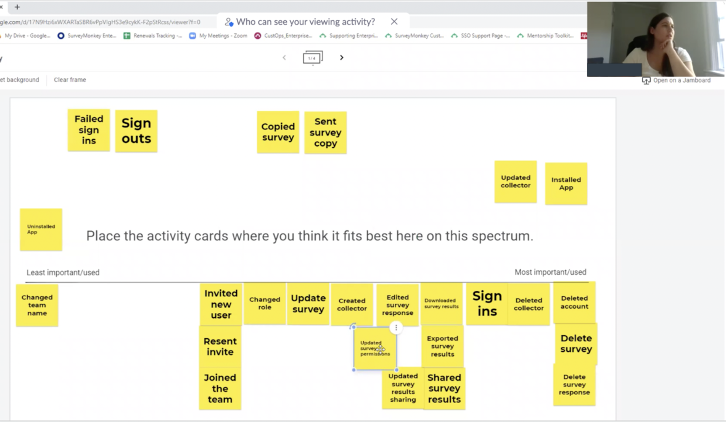The image size is (726, 422).
Task: Click the Open on a Jamboard icon
Action: coord(646,81)
